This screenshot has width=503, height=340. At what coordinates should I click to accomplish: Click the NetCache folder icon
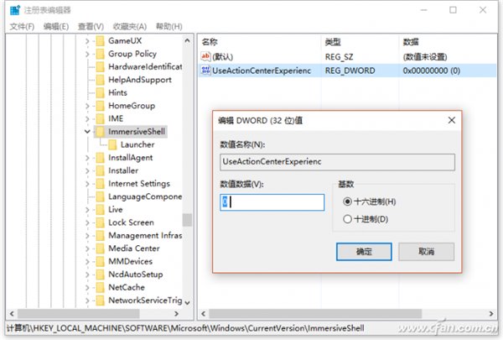(101, 287)
